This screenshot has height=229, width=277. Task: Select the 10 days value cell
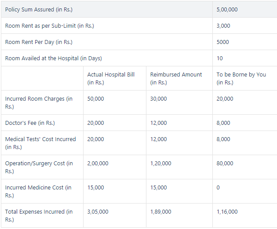tap(220, 58)
